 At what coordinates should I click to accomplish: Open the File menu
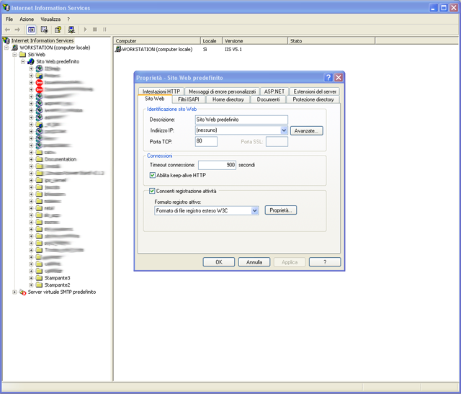tap(9, 19)
